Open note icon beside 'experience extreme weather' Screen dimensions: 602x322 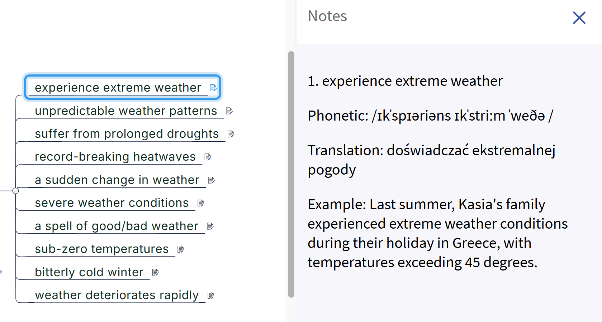pyautogui.click(x=213, y=88)
